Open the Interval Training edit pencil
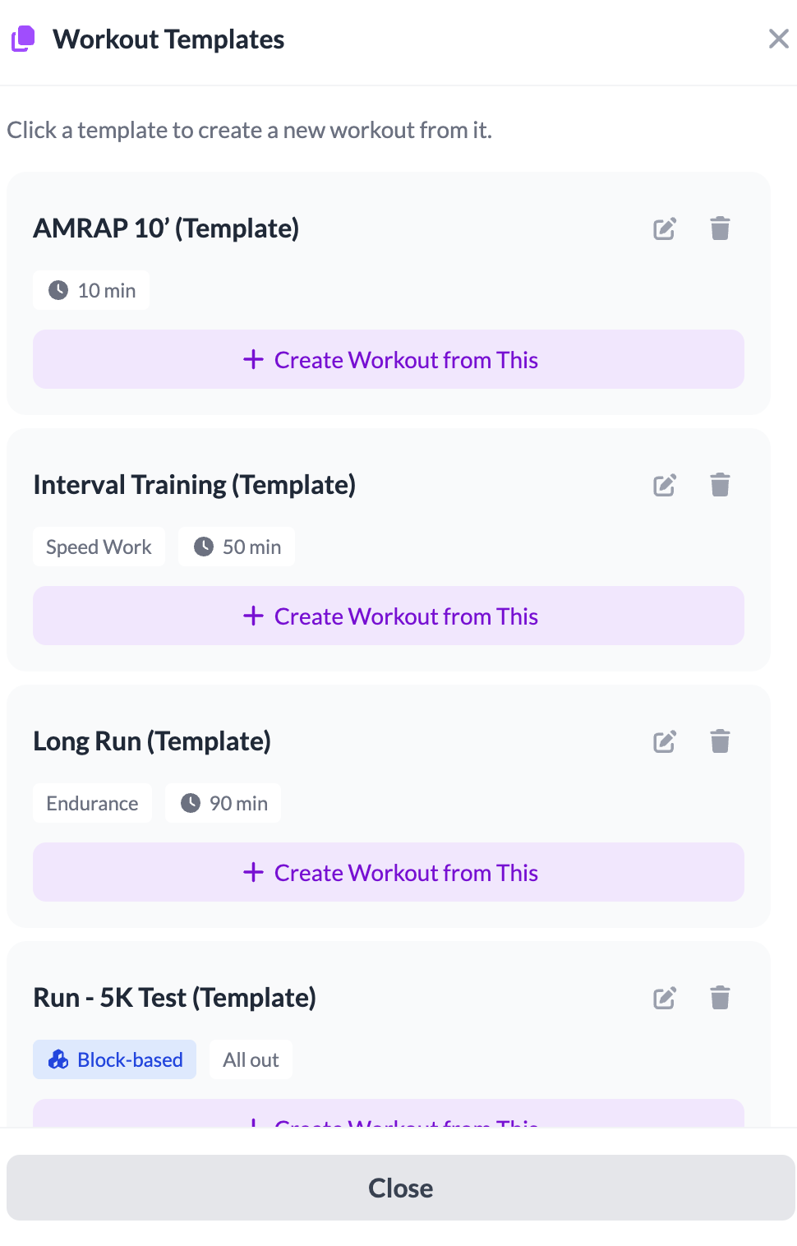This screenshot has height=1246, width=797. [x=665, y=485]
